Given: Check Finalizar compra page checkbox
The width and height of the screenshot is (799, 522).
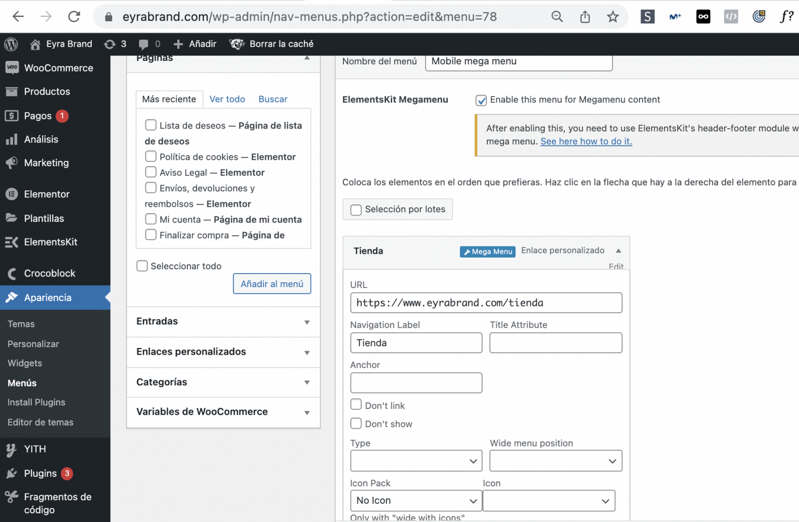Looking at the screenshot, I should click(x=151, y=234).
